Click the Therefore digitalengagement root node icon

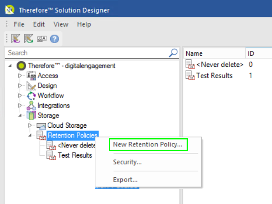coord(21,66)
